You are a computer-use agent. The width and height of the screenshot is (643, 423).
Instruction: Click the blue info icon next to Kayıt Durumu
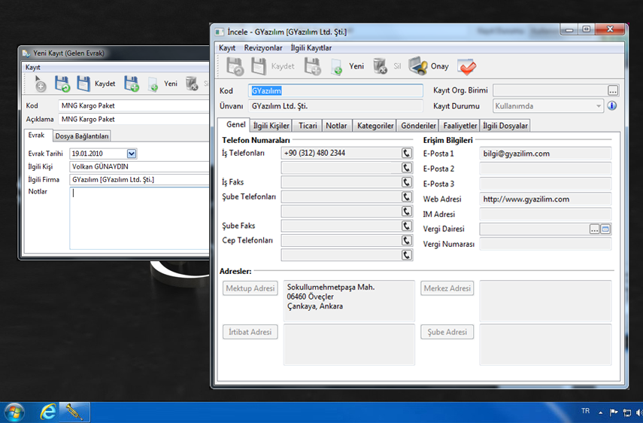pos(612,106)
